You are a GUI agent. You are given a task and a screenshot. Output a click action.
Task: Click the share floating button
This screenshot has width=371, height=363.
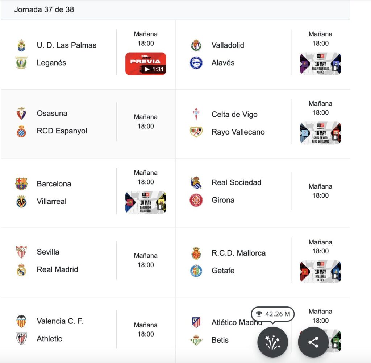pyautogui.click(x=313, y=342)
